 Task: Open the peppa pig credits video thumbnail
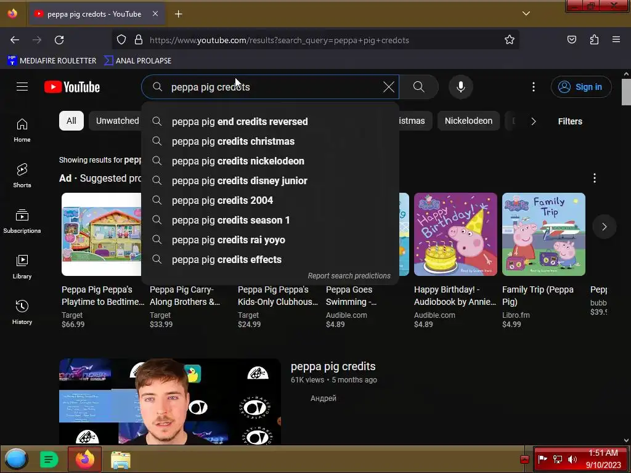point(170,402)
